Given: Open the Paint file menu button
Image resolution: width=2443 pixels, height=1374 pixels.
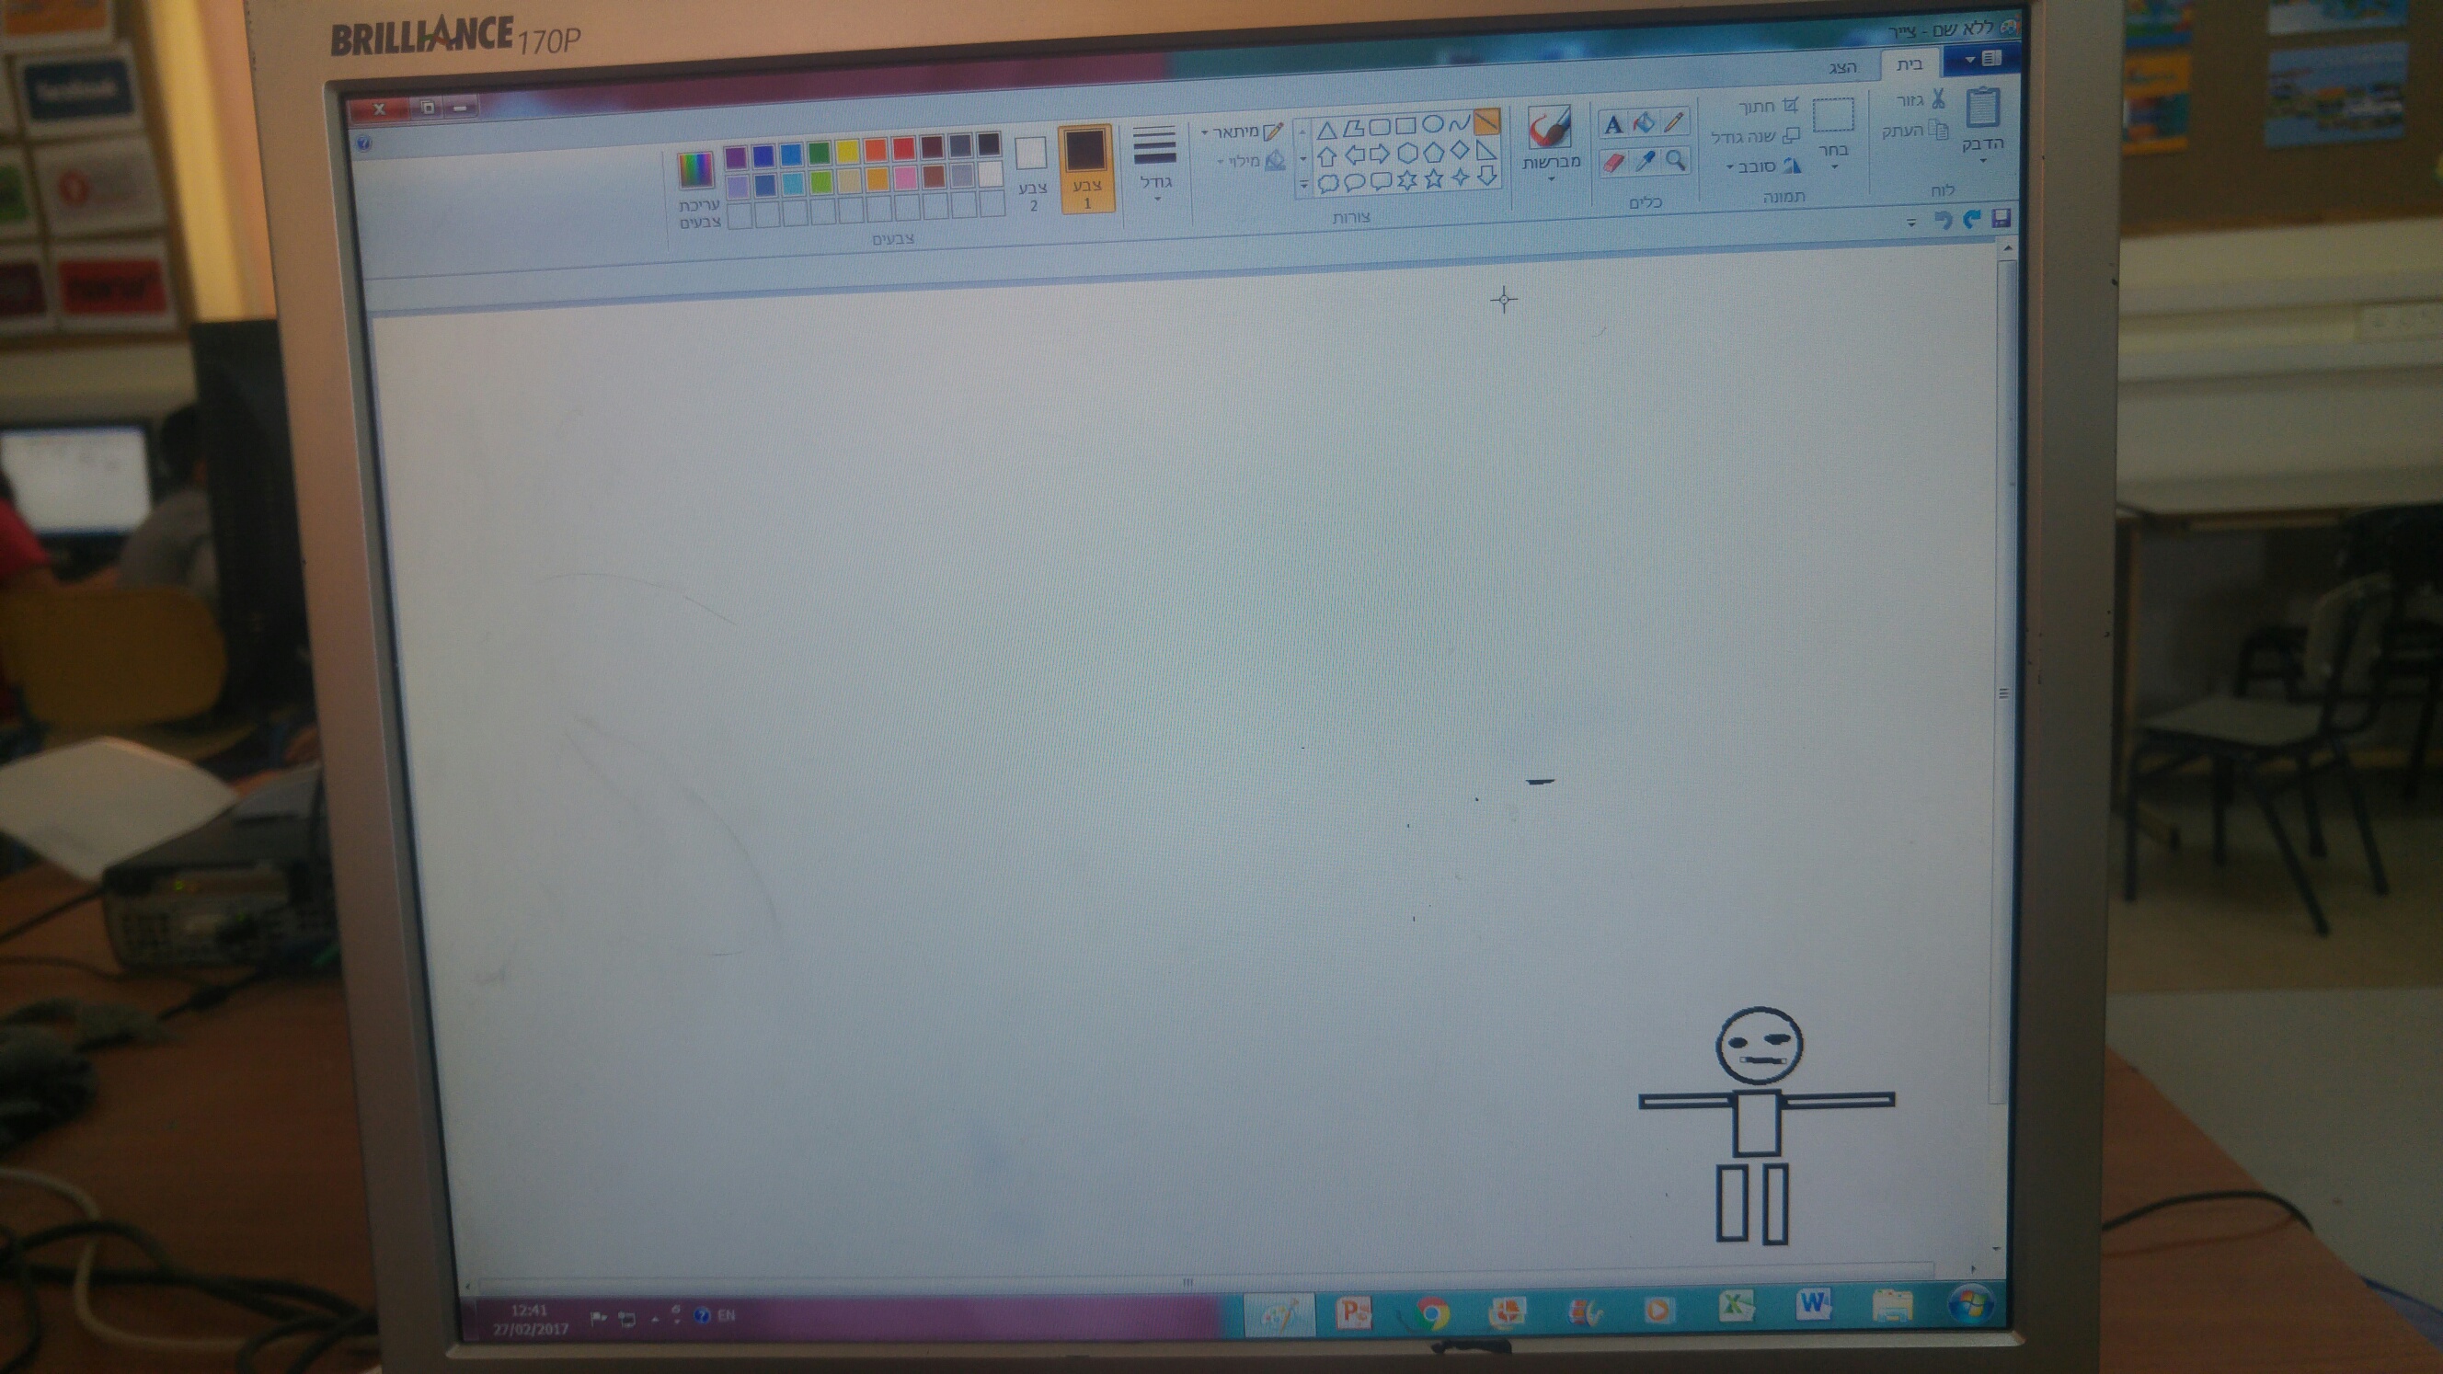Looking at the screenshot, I should [x=1980, y=60].
